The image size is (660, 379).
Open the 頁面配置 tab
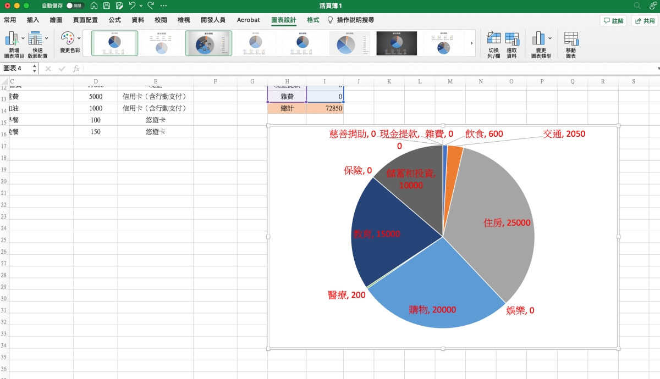(x=85, y=20)
